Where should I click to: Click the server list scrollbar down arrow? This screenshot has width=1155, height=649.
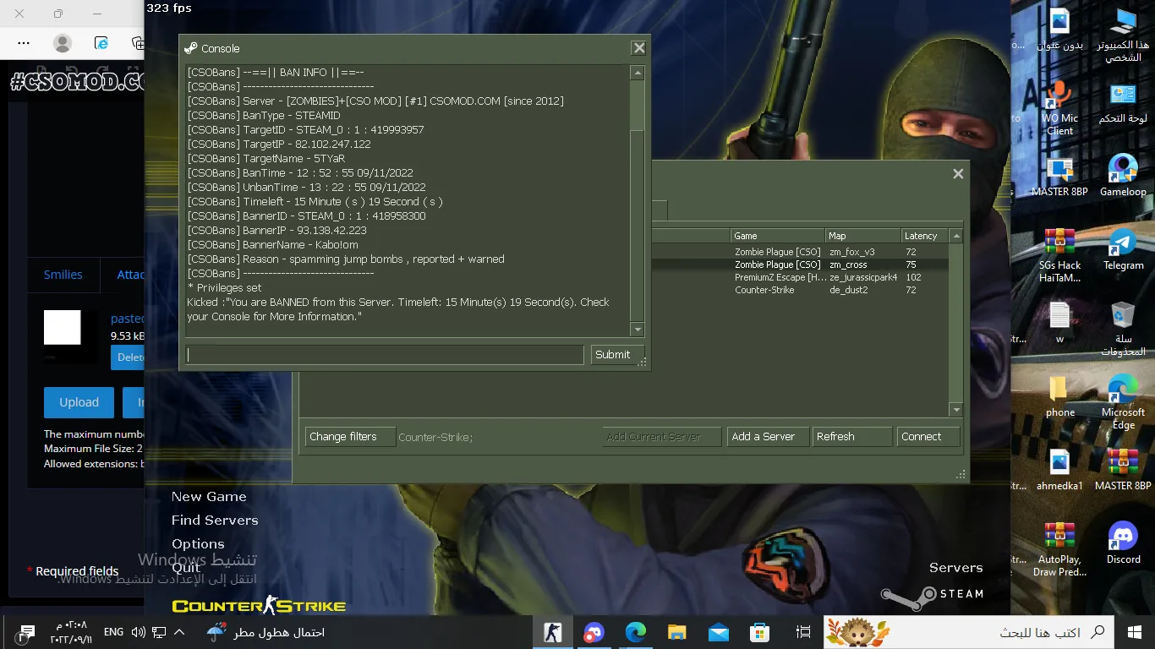click(x=956, y=410)
